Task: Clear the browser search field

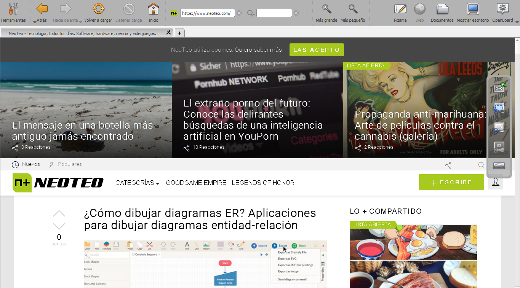Action: (x=296, y=13)
